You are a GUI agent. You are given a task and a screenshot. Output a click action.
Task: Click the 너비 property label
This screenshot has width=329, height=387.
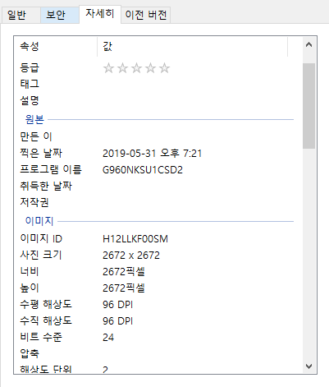tap(30, 271)
